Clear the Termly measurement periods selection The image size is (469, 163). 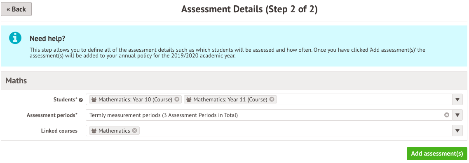[447, 115]
